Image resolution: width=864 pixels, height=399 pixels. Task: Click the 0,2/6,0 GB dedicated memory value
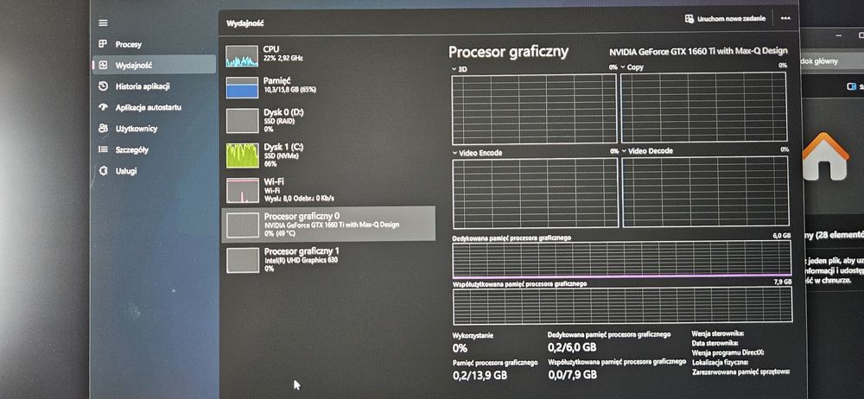[x=572, y=348]
